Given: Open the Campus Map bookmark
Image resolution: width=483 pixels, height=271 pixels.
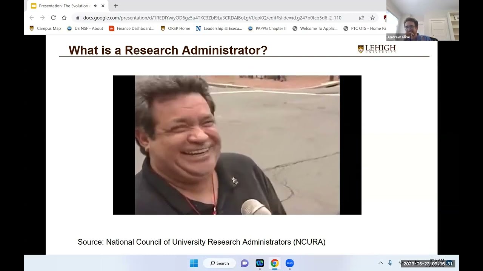Looking at the screenshot, I should coord(45,28).
